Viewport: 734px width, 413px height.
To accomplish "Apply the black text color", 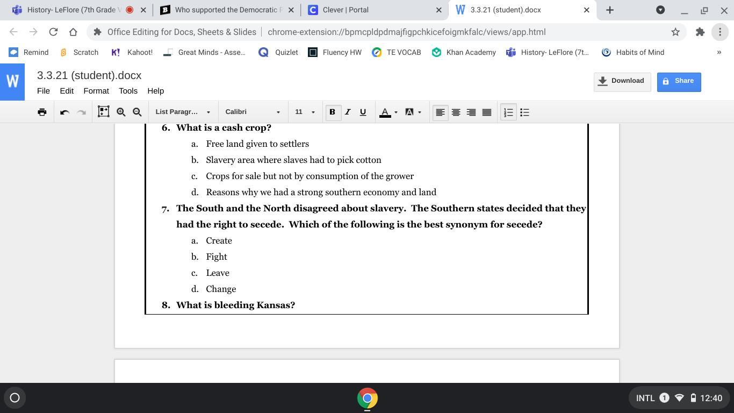I will (385, 112).
